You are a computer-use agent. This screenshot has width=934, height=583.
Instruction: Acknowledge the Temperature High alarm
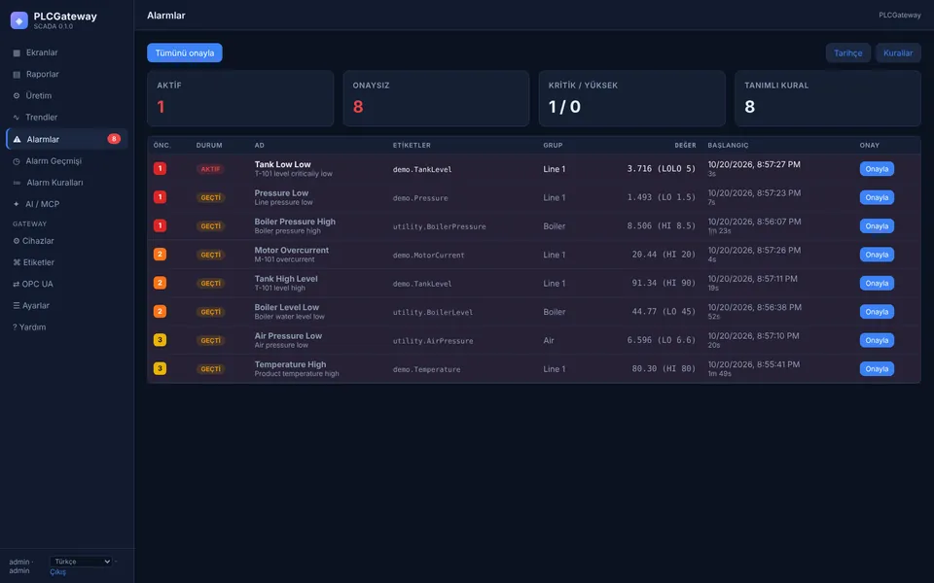[x=877, y=369]
